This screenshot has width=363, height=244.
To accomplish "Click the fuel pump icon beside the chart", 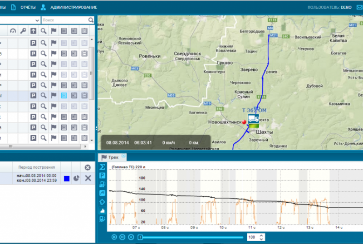I will 102,184.
